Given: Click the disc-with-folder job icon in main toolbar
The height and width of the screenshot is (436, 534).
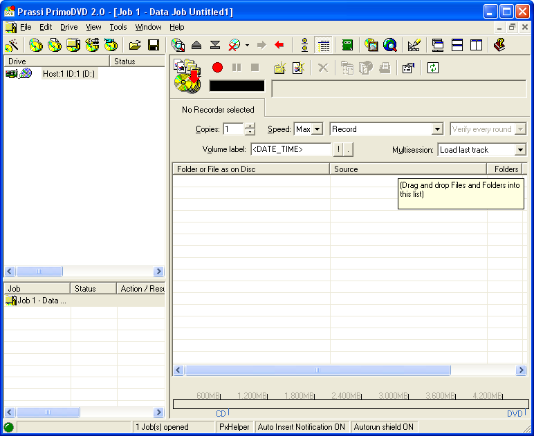Looking at the screenshot, I should pyautogui.click(x=73, y=45).
